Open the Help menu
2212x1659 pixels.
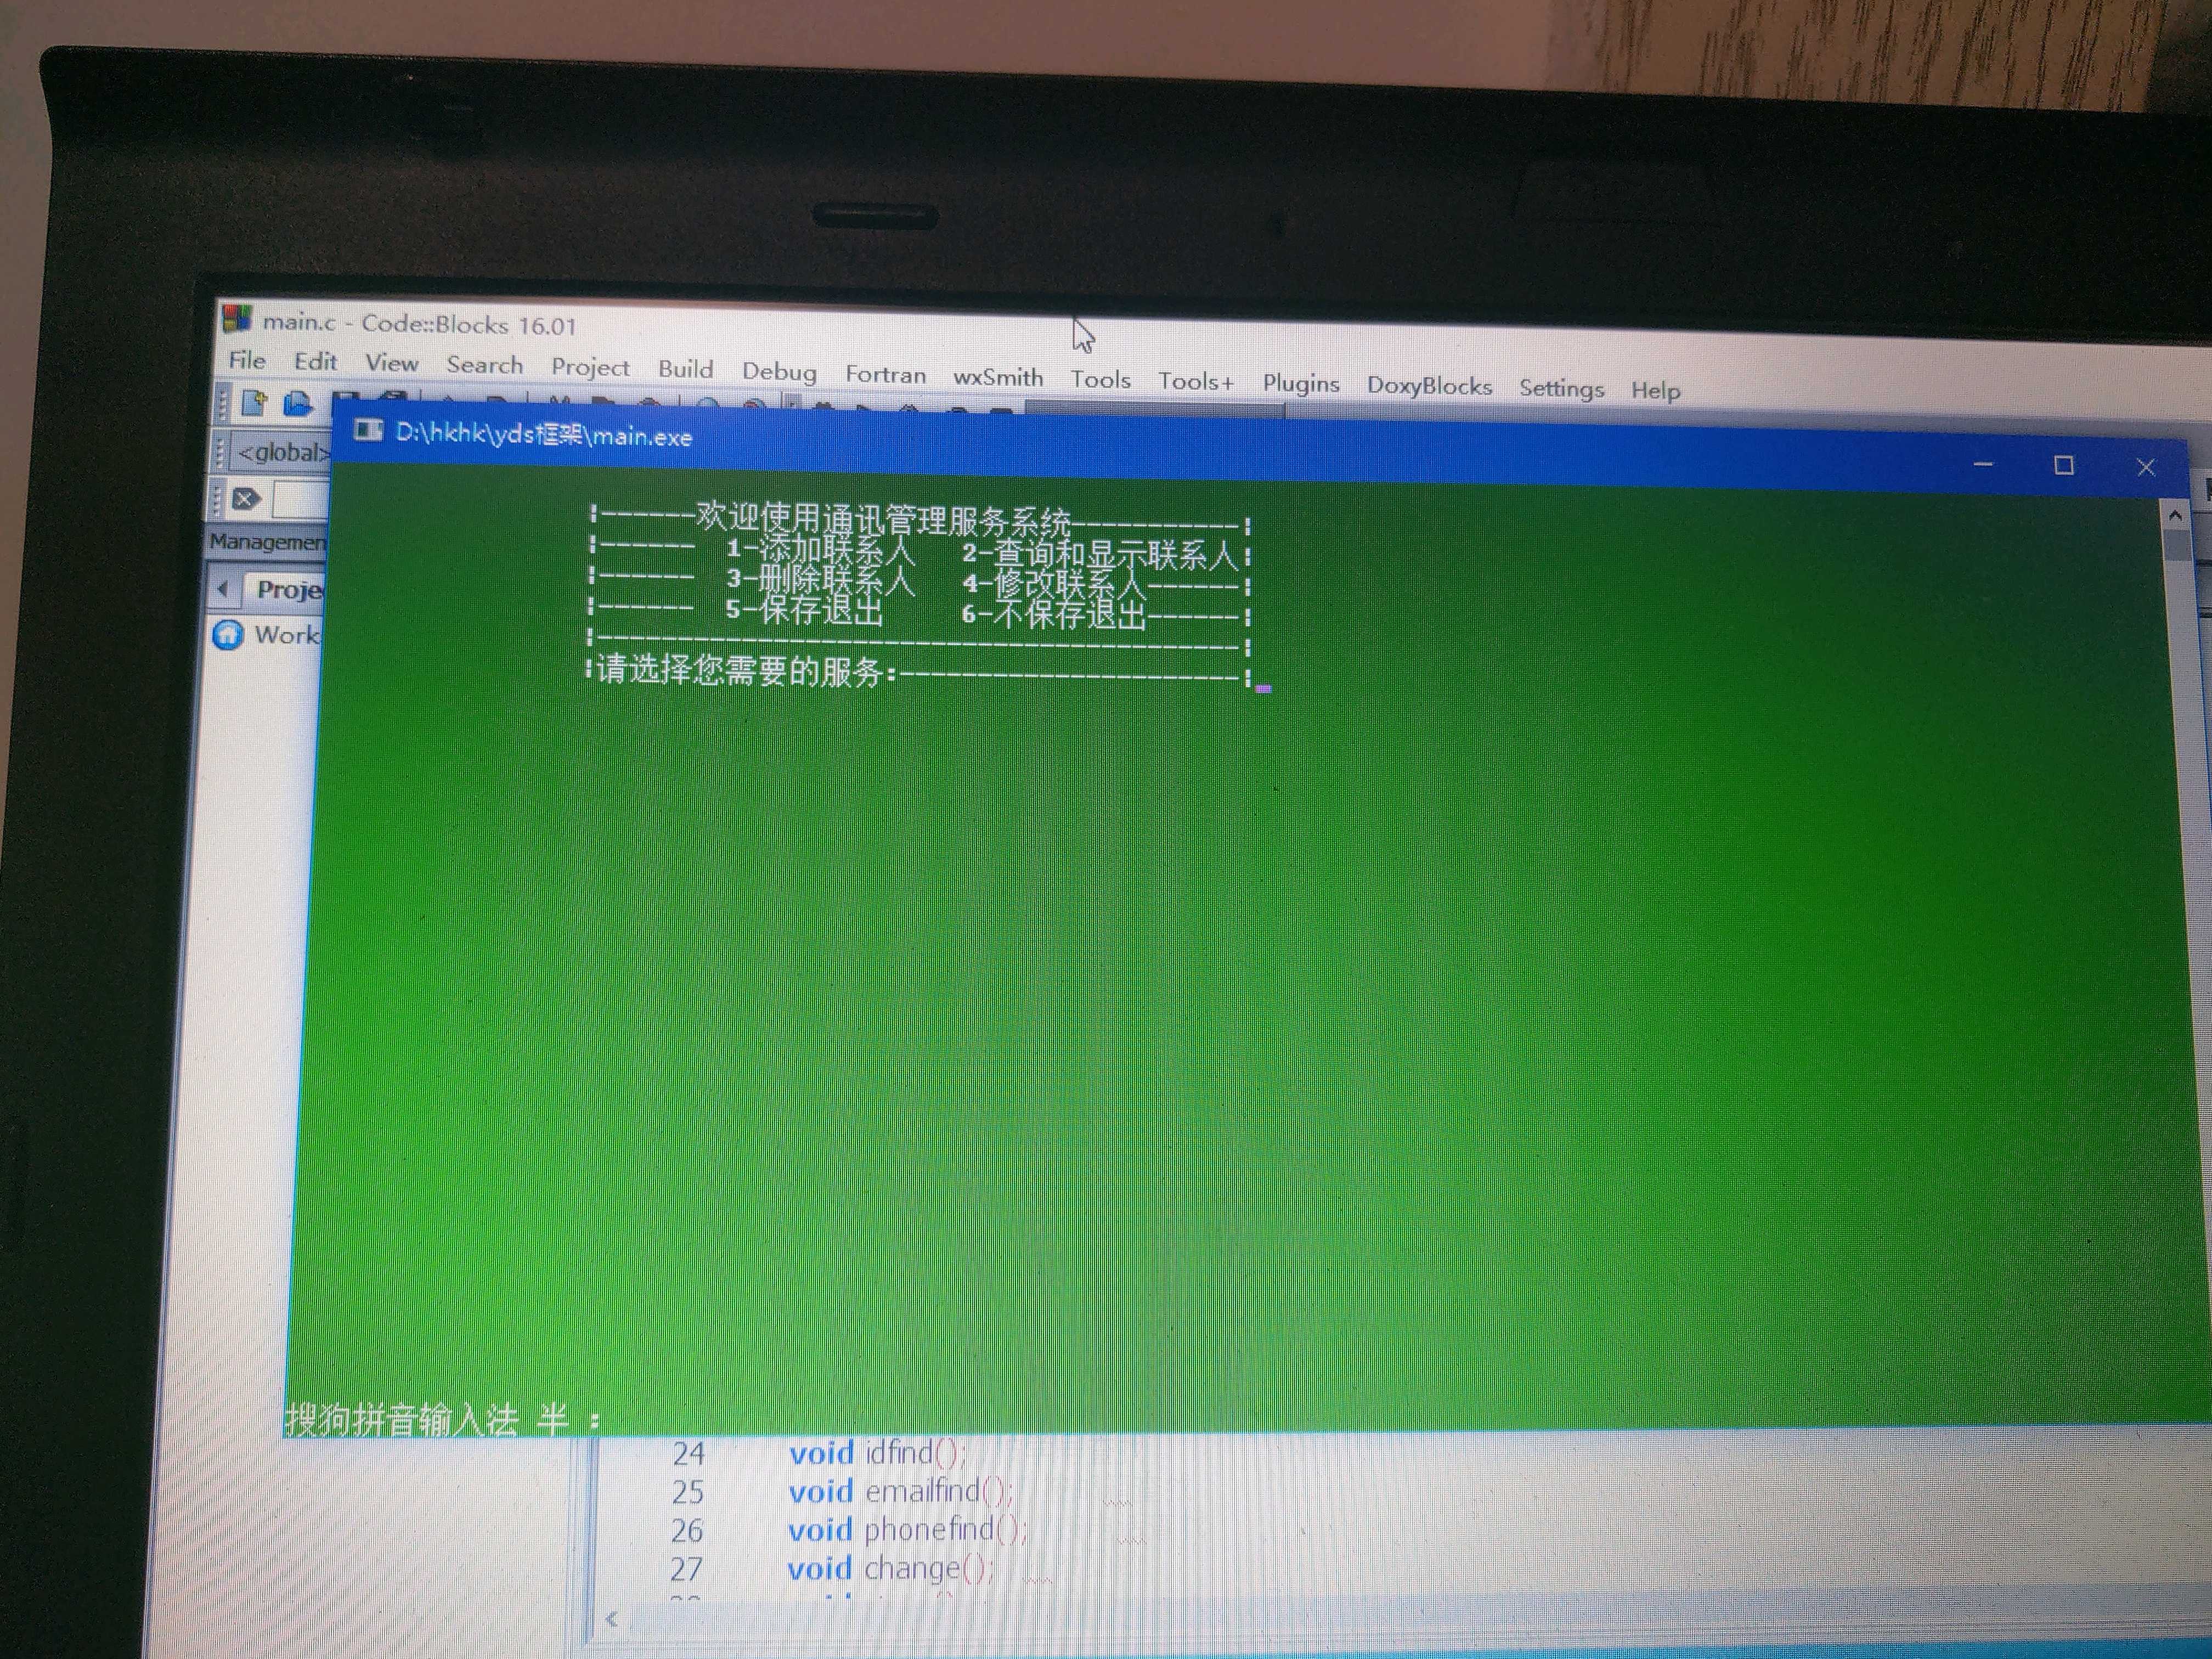point(1655,391)
